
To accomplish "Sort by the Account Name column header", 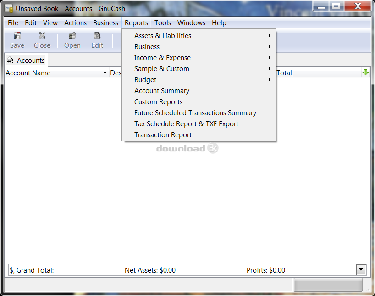I will pos(56,73).
